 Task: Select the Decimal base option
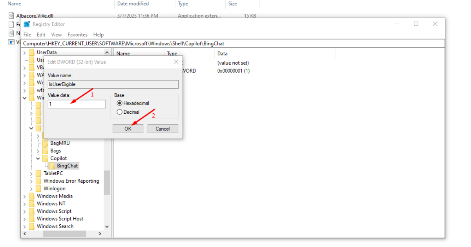point(120,112)
